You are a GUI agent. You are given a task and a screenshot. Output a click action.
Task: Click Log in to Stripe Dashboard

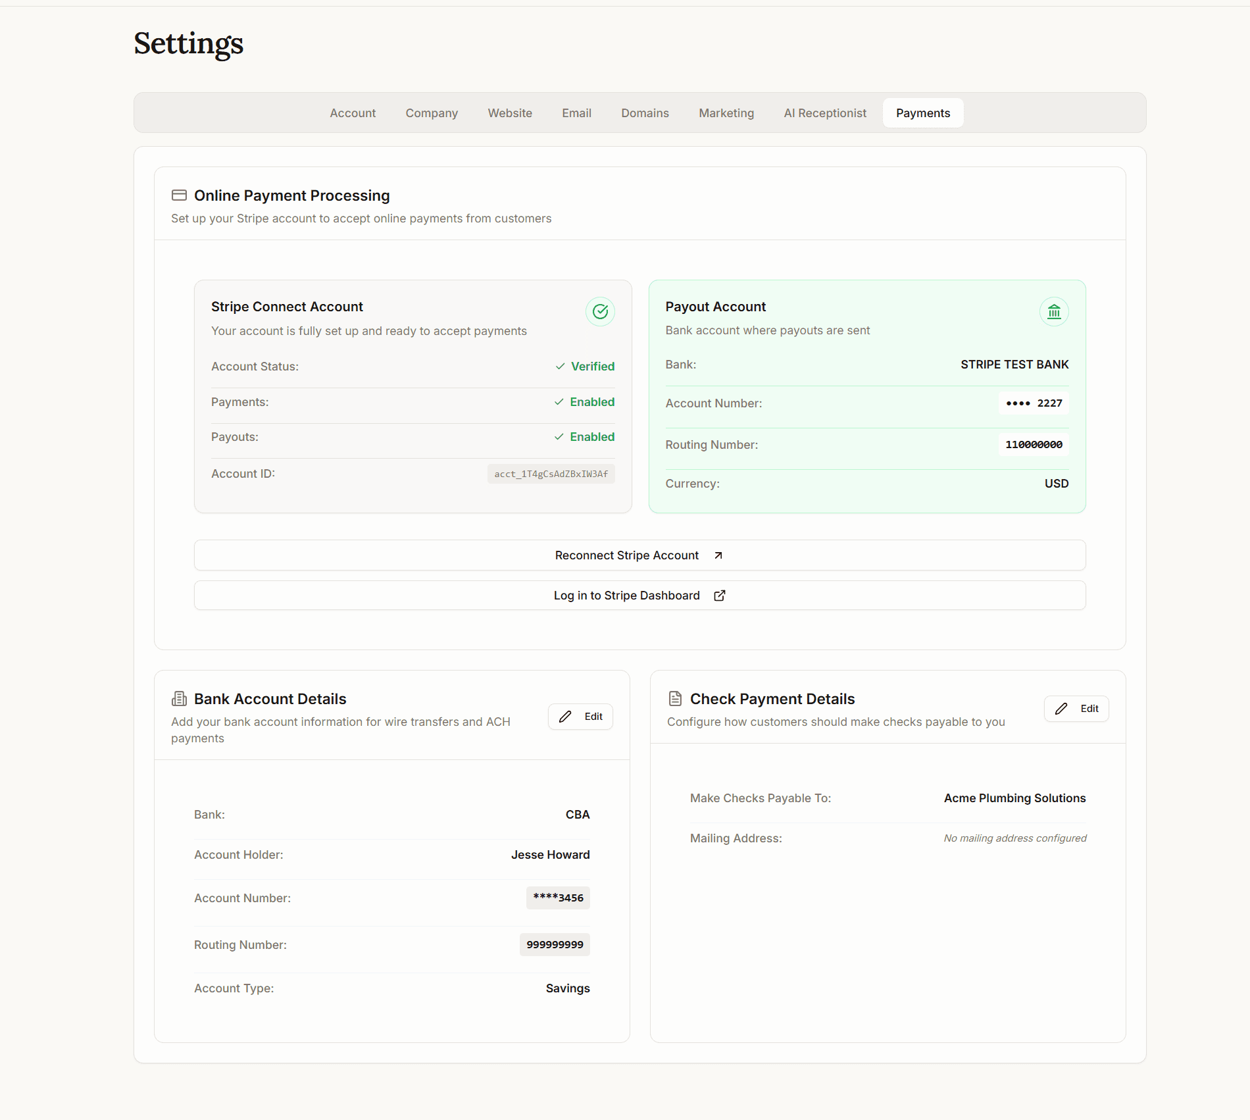coord(639,596)
